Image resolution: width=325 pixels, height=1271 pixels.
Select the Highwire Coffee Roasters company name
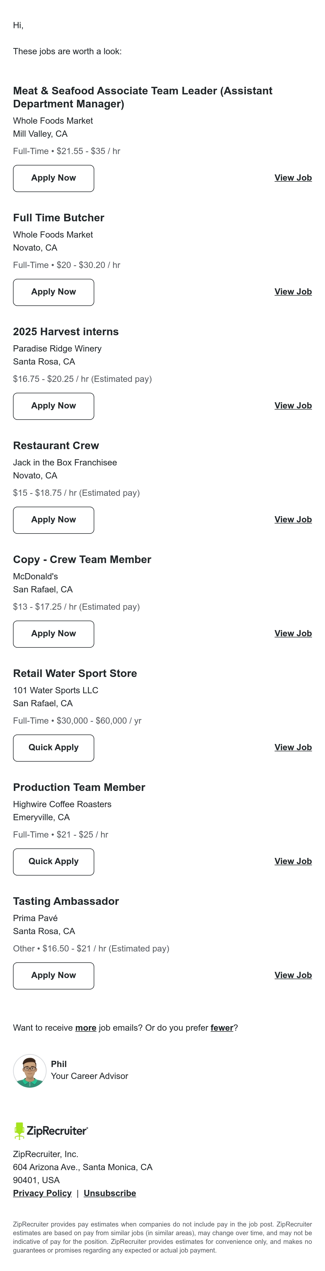pos(62,805)
